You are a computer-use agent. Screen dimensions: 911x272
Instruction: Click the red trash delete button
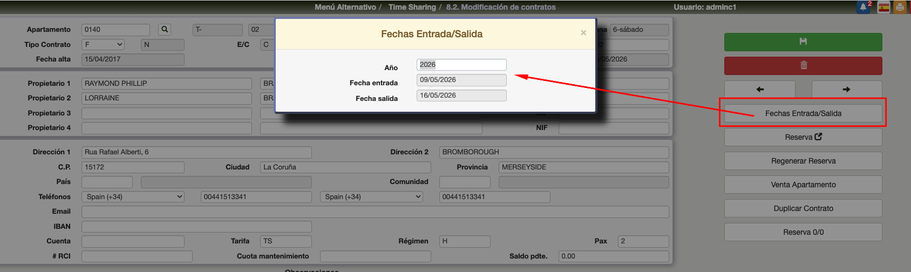pyautogui.click(x=803, y=65)
